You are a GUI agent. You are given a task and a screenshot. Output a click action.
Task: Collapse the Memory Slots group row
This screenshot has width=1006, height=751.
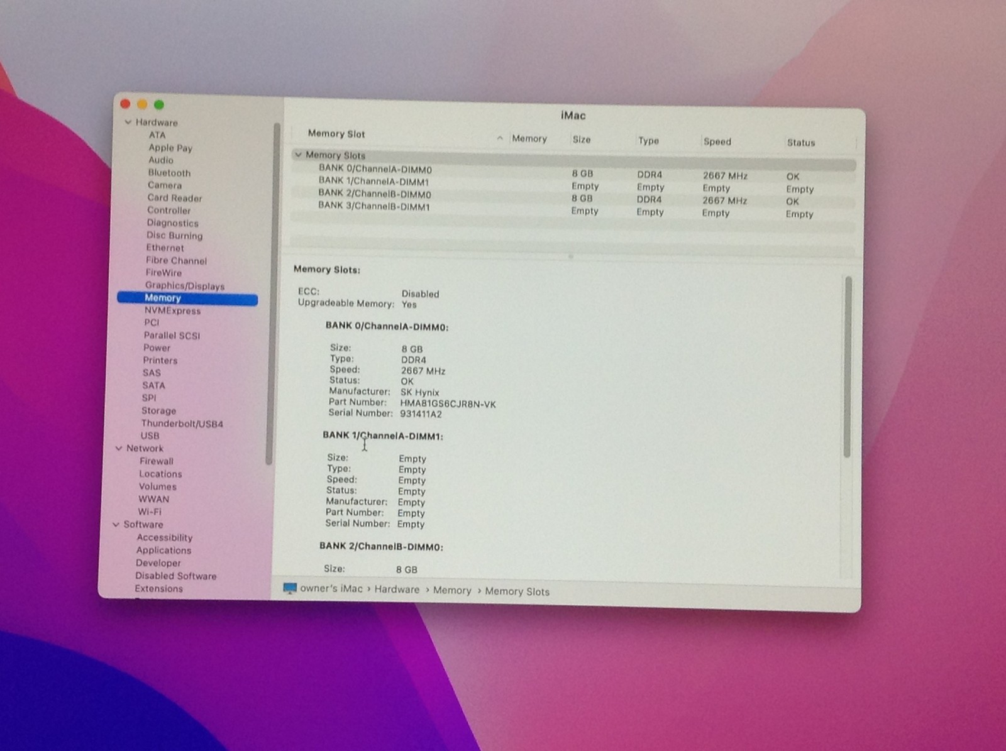click(x=299, y=155)
